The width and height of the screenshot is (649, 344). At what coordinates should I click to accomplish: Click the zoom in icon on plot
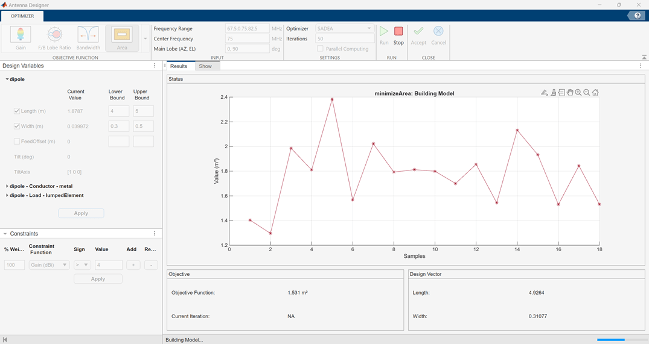tap(578, 92)
